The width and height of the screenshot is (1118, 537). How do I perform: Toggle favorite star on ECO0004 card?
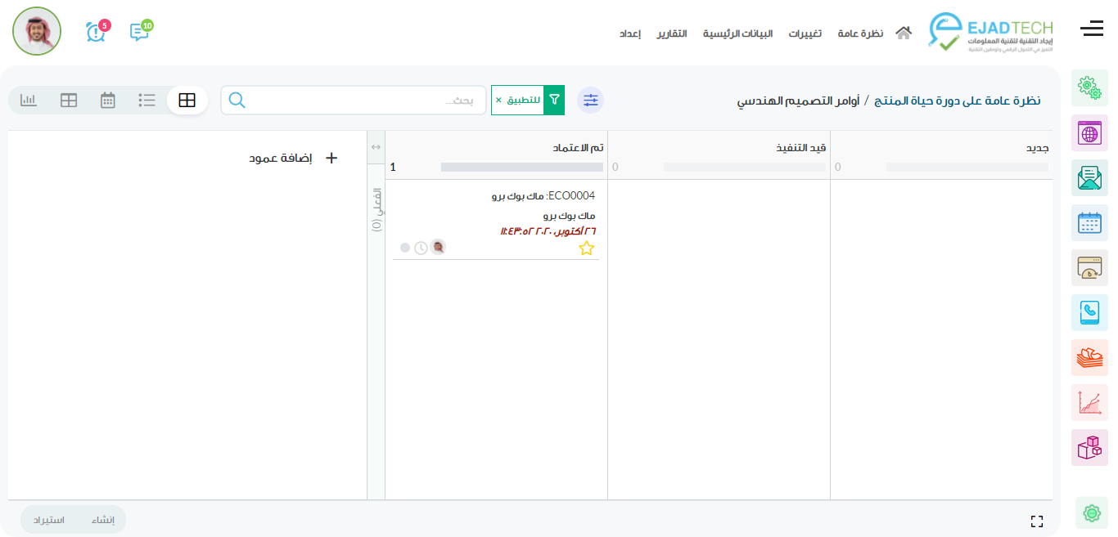pyautogui.click(x=586, y=248)
